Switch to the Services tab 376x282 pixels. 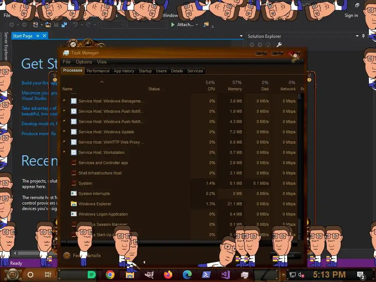(195, 71)
